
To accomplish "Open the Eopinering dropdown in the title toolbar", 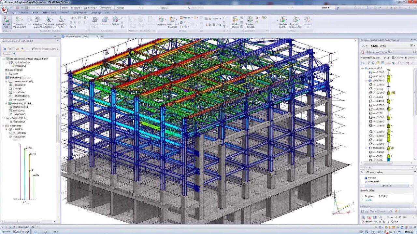I will point(89,7).
